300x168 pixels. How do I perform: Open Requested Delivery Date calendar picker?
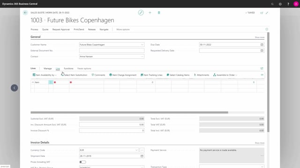click(x=262, y=50)
